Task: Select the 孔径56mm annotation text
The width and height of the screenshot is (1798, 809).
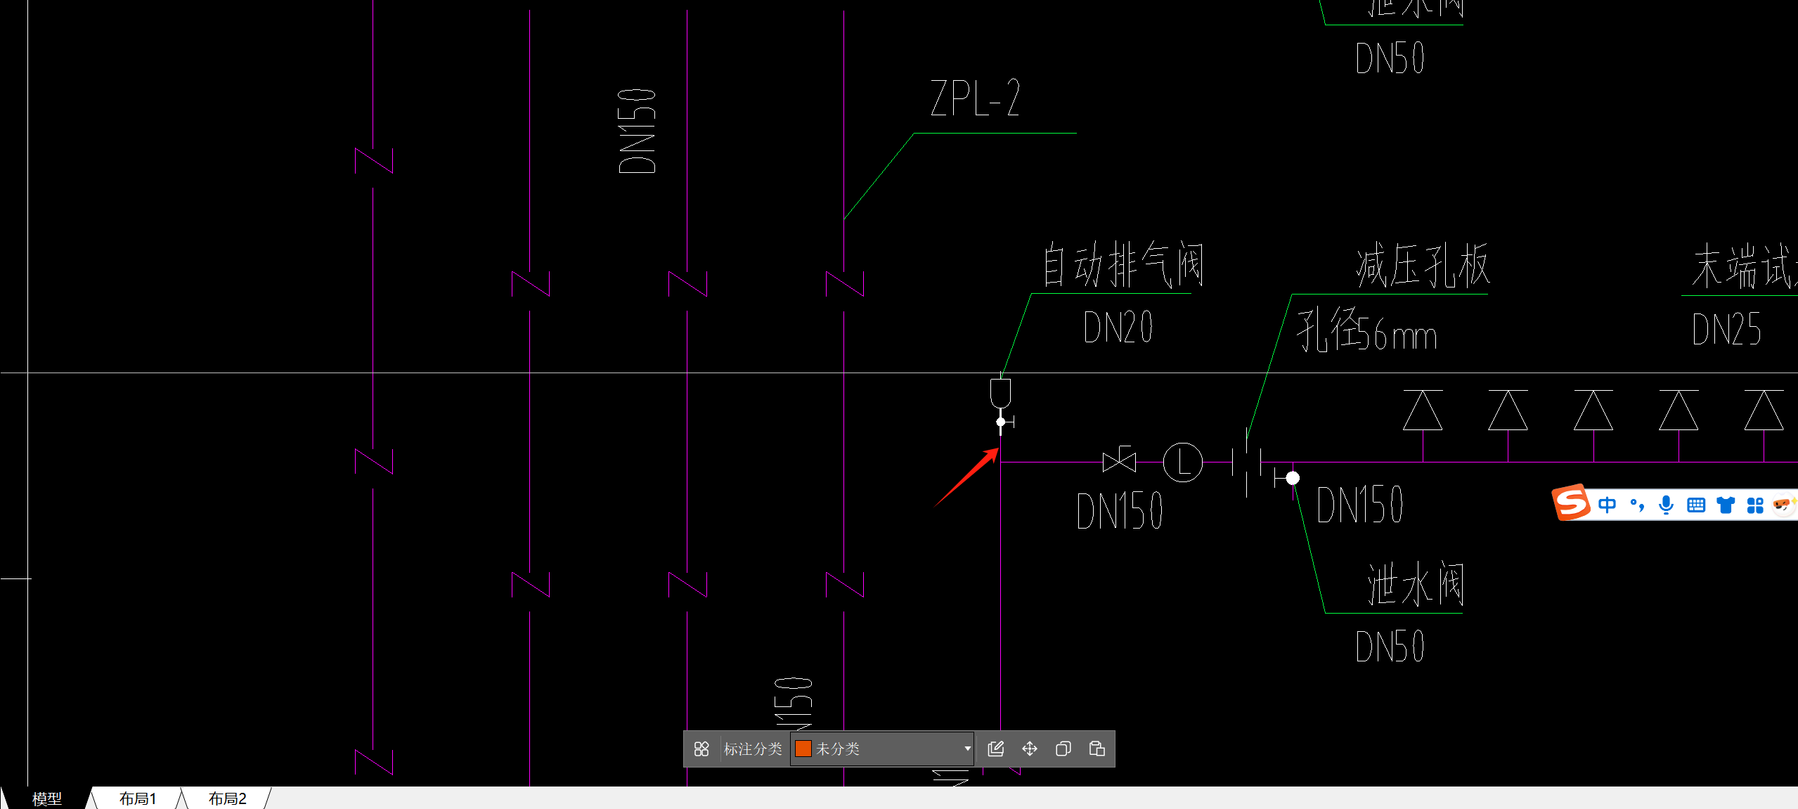Action: tap(1366, 330)
